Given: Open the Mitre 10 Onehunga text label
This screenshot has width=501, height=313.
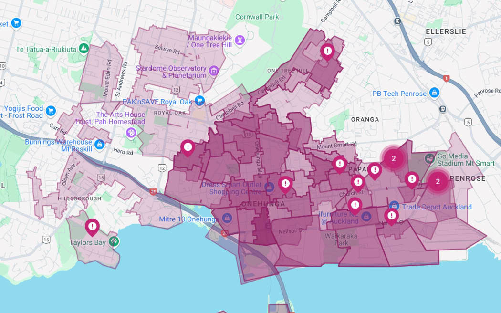Looking at the screenshot, I should (189, 219).
